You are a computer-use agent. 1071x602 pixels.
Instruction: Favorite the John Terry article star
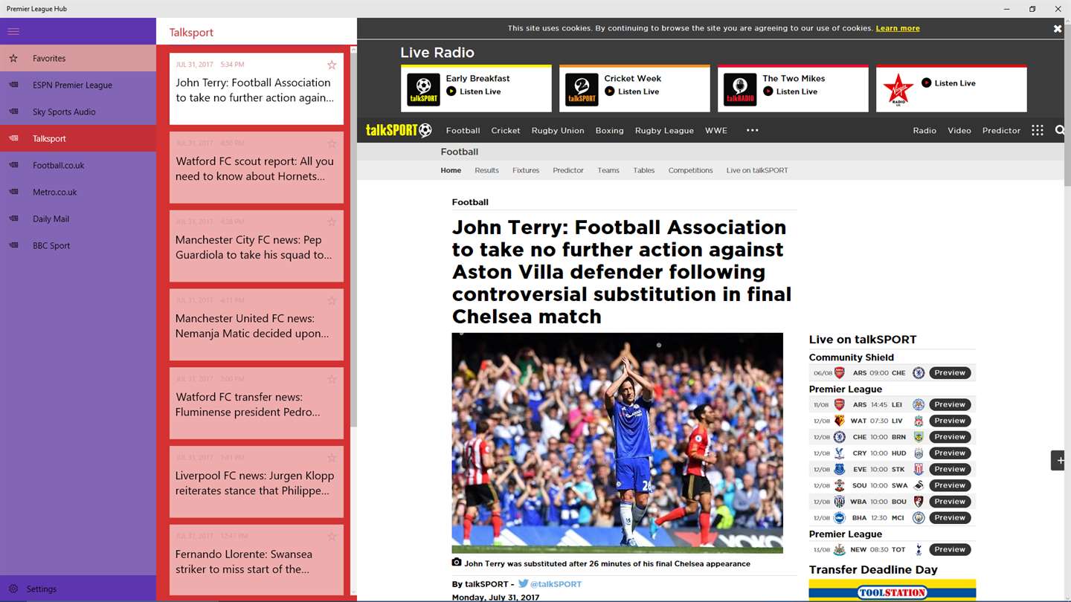pos(332,65)
